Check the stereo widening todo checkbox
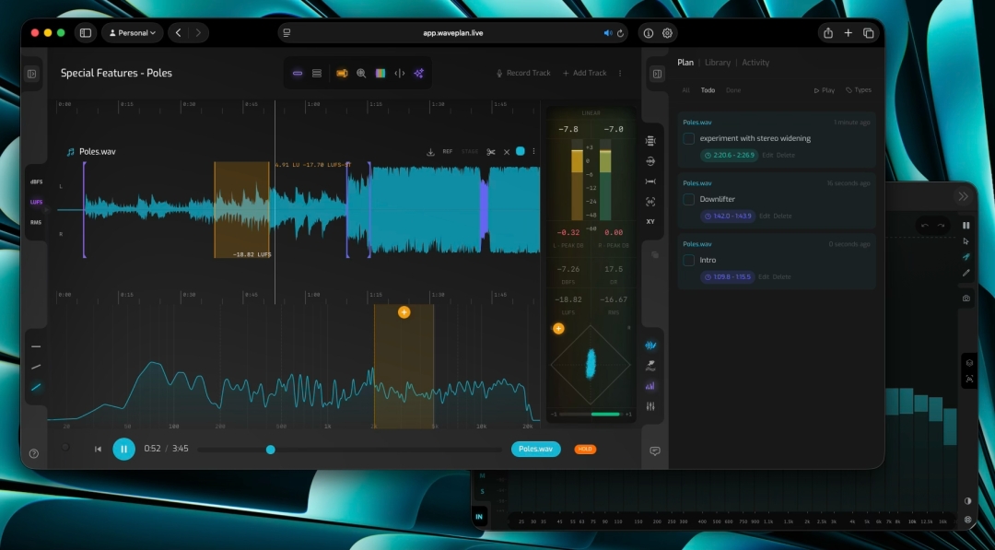Screen dimensions: 995x550 click(x=688, y=138)
